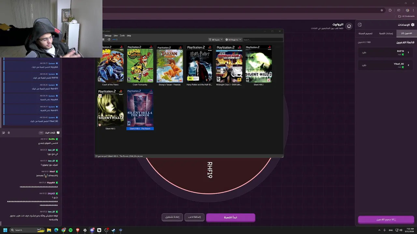417x234 pixels.
Task: Toggle the cover titles tag icon
Action: click(x=109, y=40)
